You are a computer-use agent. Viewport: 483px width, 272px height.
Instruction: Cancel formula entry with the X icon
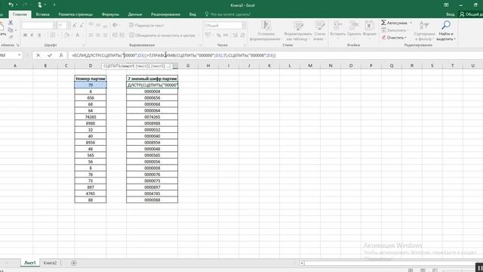38,55
